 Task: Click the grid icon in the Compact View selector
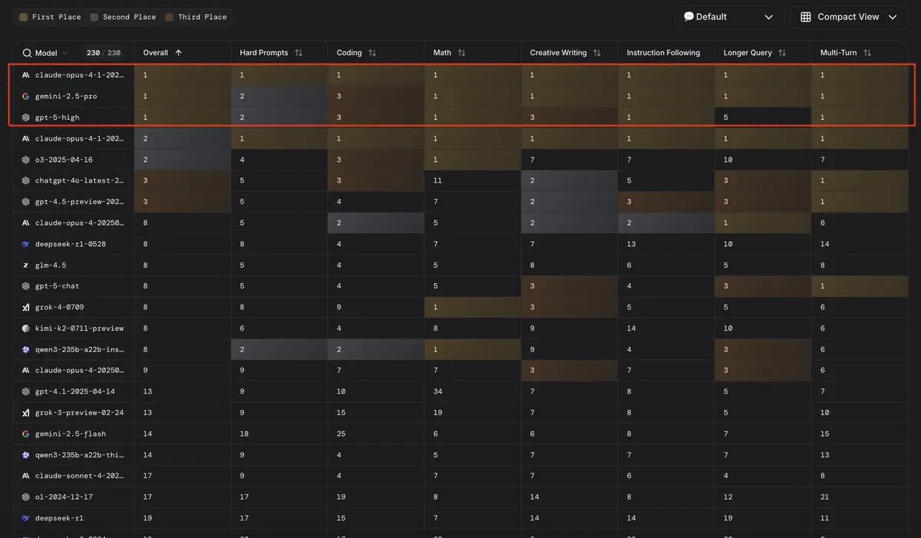[806, 17]
